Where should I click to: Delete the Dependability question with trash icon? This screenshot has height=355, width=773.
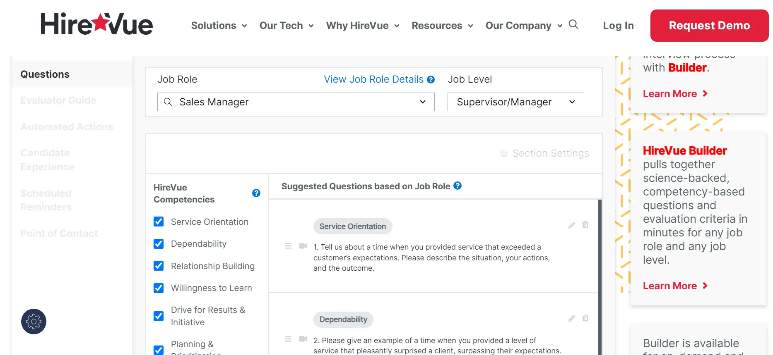(x=585, y=318)
